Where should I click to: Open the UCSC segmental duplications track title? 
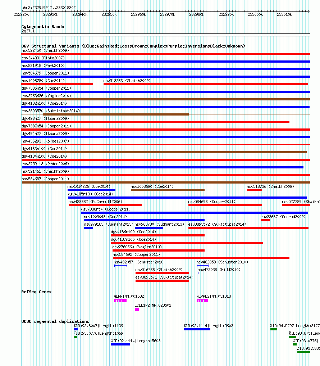click(x=55, y=321)
